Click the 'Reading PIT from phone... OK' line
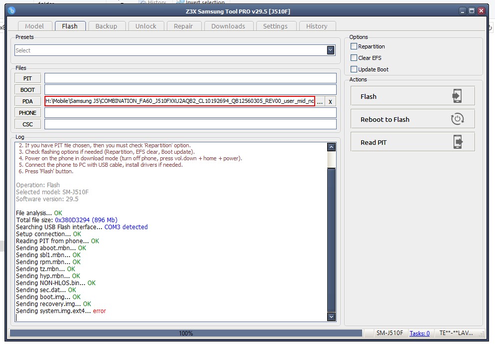This screenshot has width=495, height=345. click(57, 241)
